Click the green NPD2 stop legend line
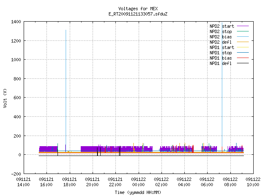This screenshot has height=196, width=261. [243, 31]
